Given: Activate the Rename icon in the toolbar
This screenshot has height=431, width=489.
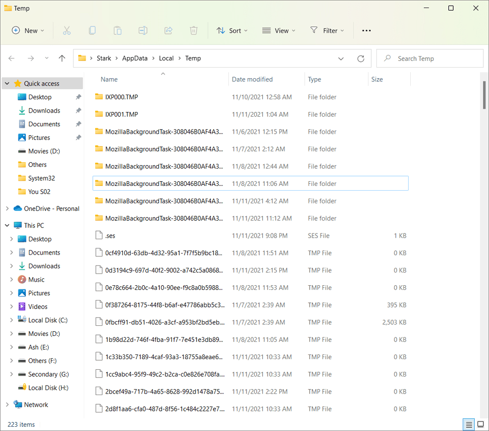Looking at the screenshot, I should point(143,30).
